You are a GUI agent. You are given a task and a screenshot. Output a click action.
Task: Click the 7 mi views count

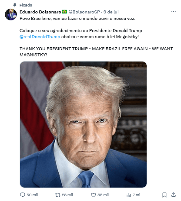136,195
